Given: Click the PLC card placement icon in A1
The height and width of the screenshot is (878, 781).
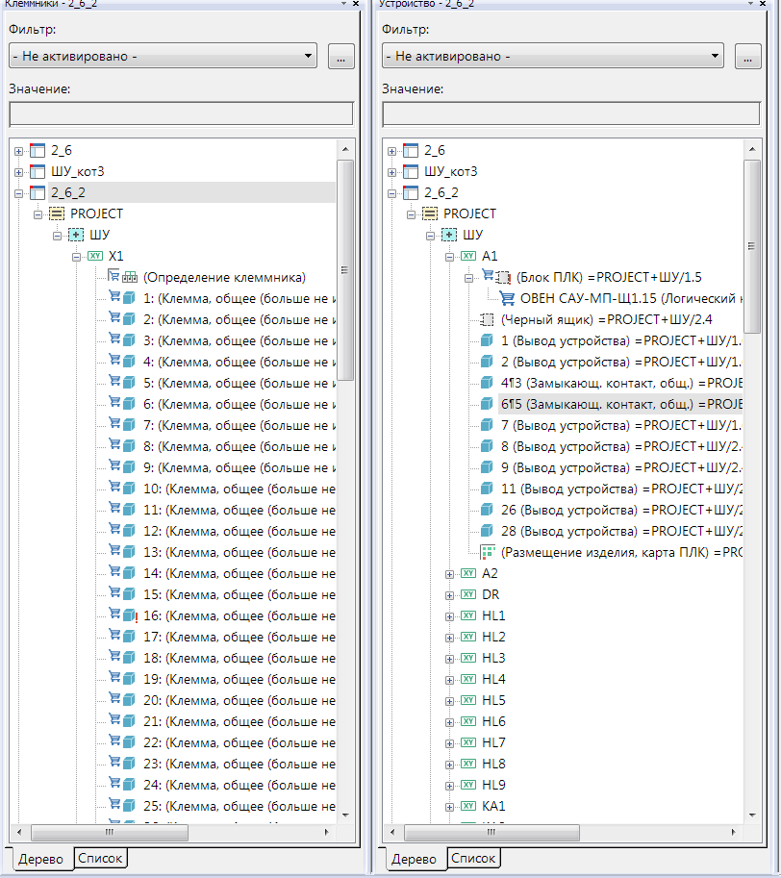Looking at the screenshot, I should pyautogui.click(x=488, y=552).
